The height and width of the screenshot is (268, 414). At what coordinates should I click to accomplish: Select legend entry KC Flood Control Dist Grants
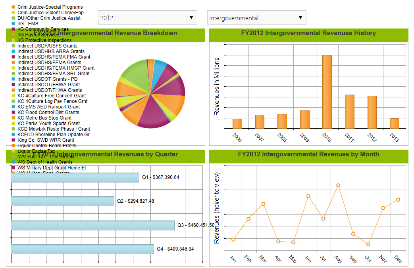click(45, 112)
